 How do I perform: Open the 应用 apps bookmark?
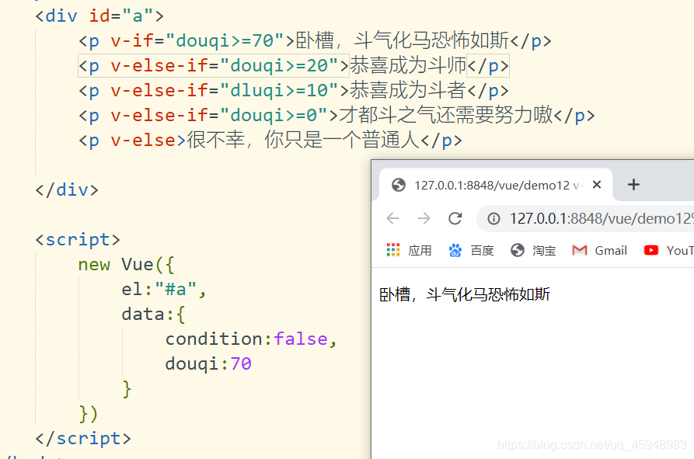pos(409,250)
